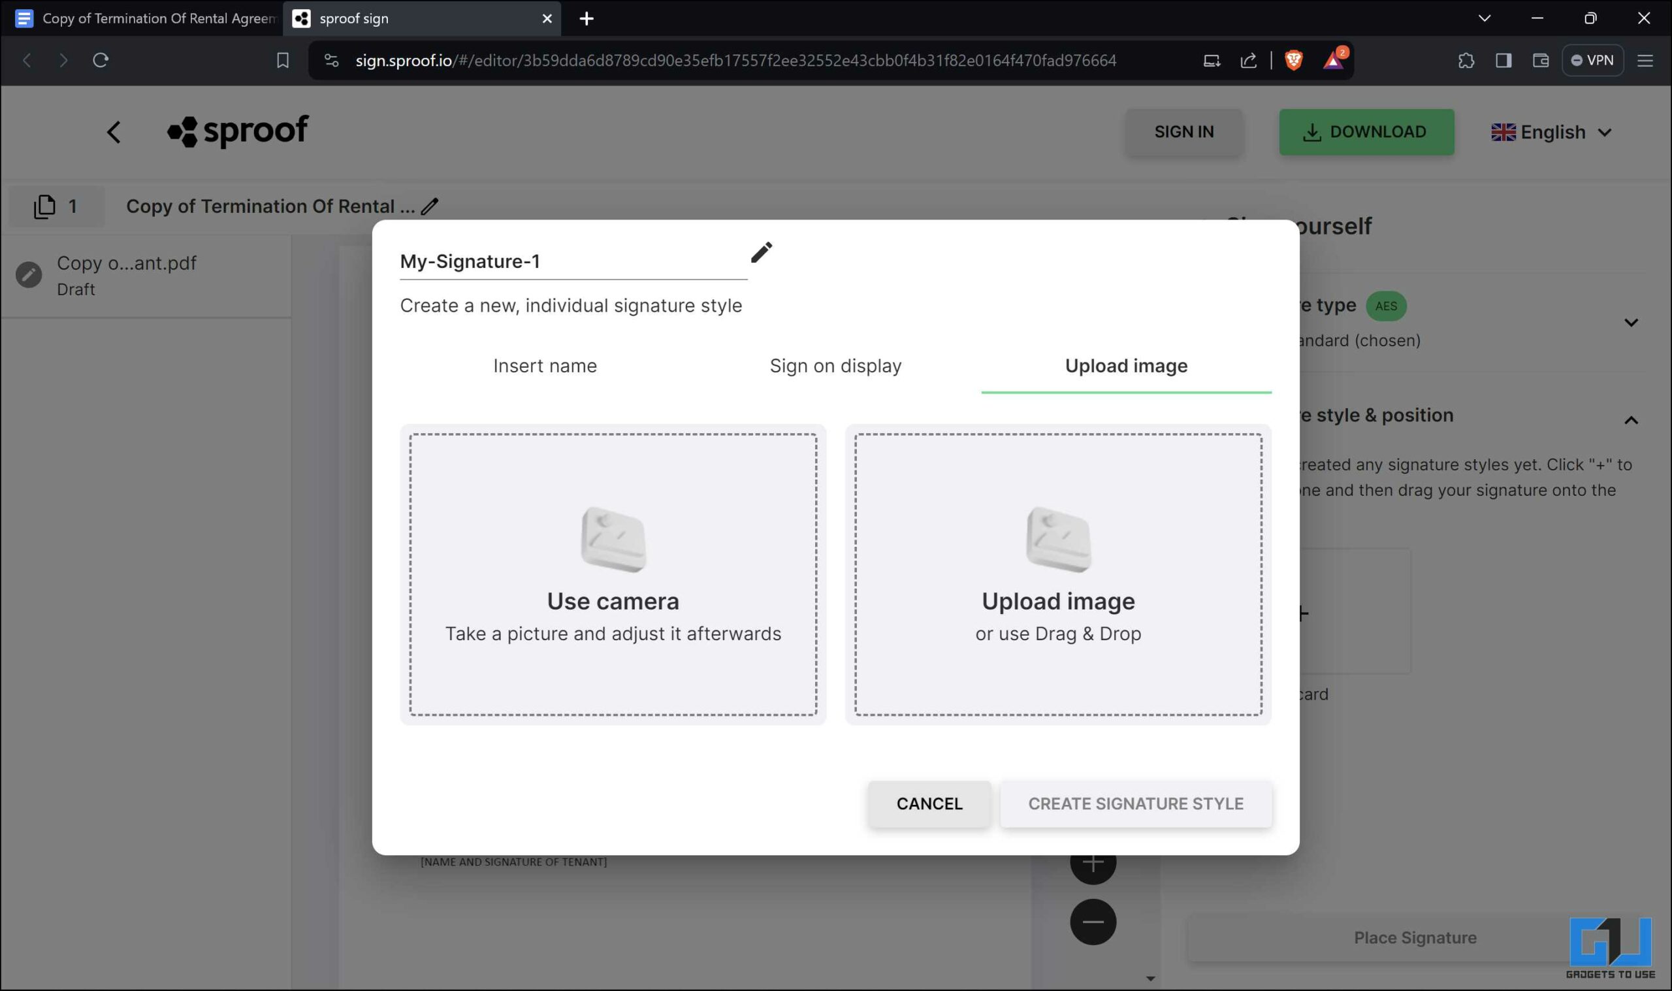Close the sproof sign browser tab
The image size is (1672, 991).
547,19
